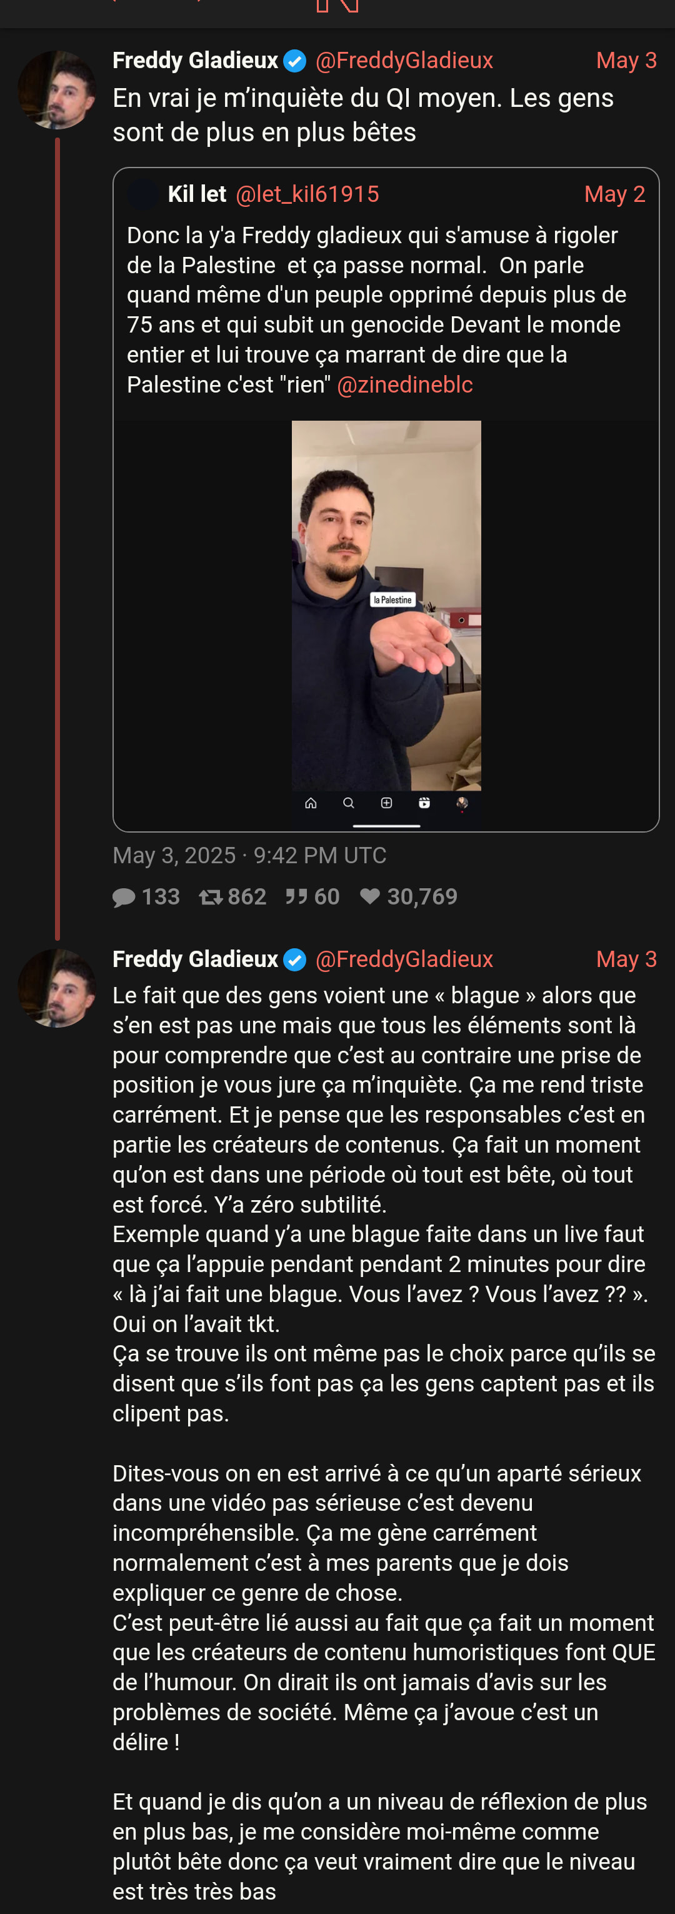Open the @FreddyGladieux handle in the reply tweet
The width and height of the screenshot is (675, 1914).
click(404, 960)
